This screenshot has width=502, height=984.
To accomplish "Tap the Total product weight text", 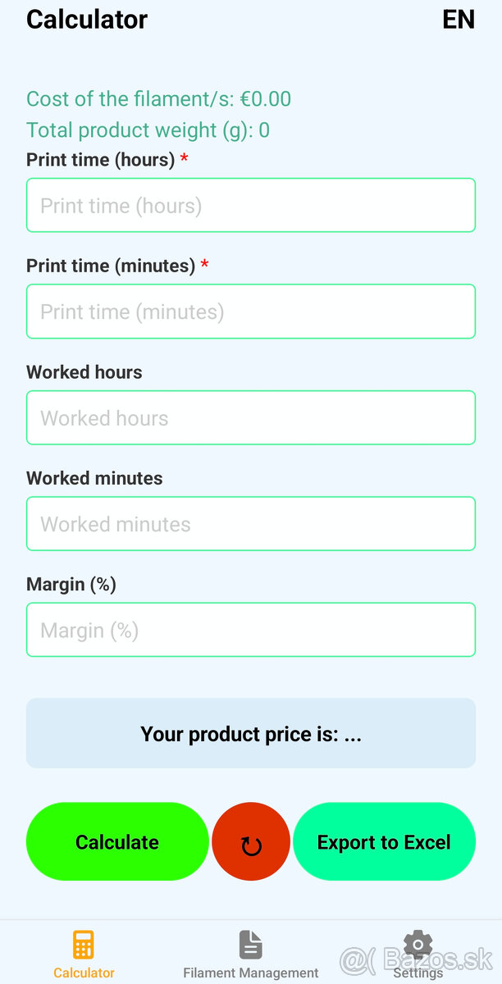I will pyautogui.click(x=148, y=130).
